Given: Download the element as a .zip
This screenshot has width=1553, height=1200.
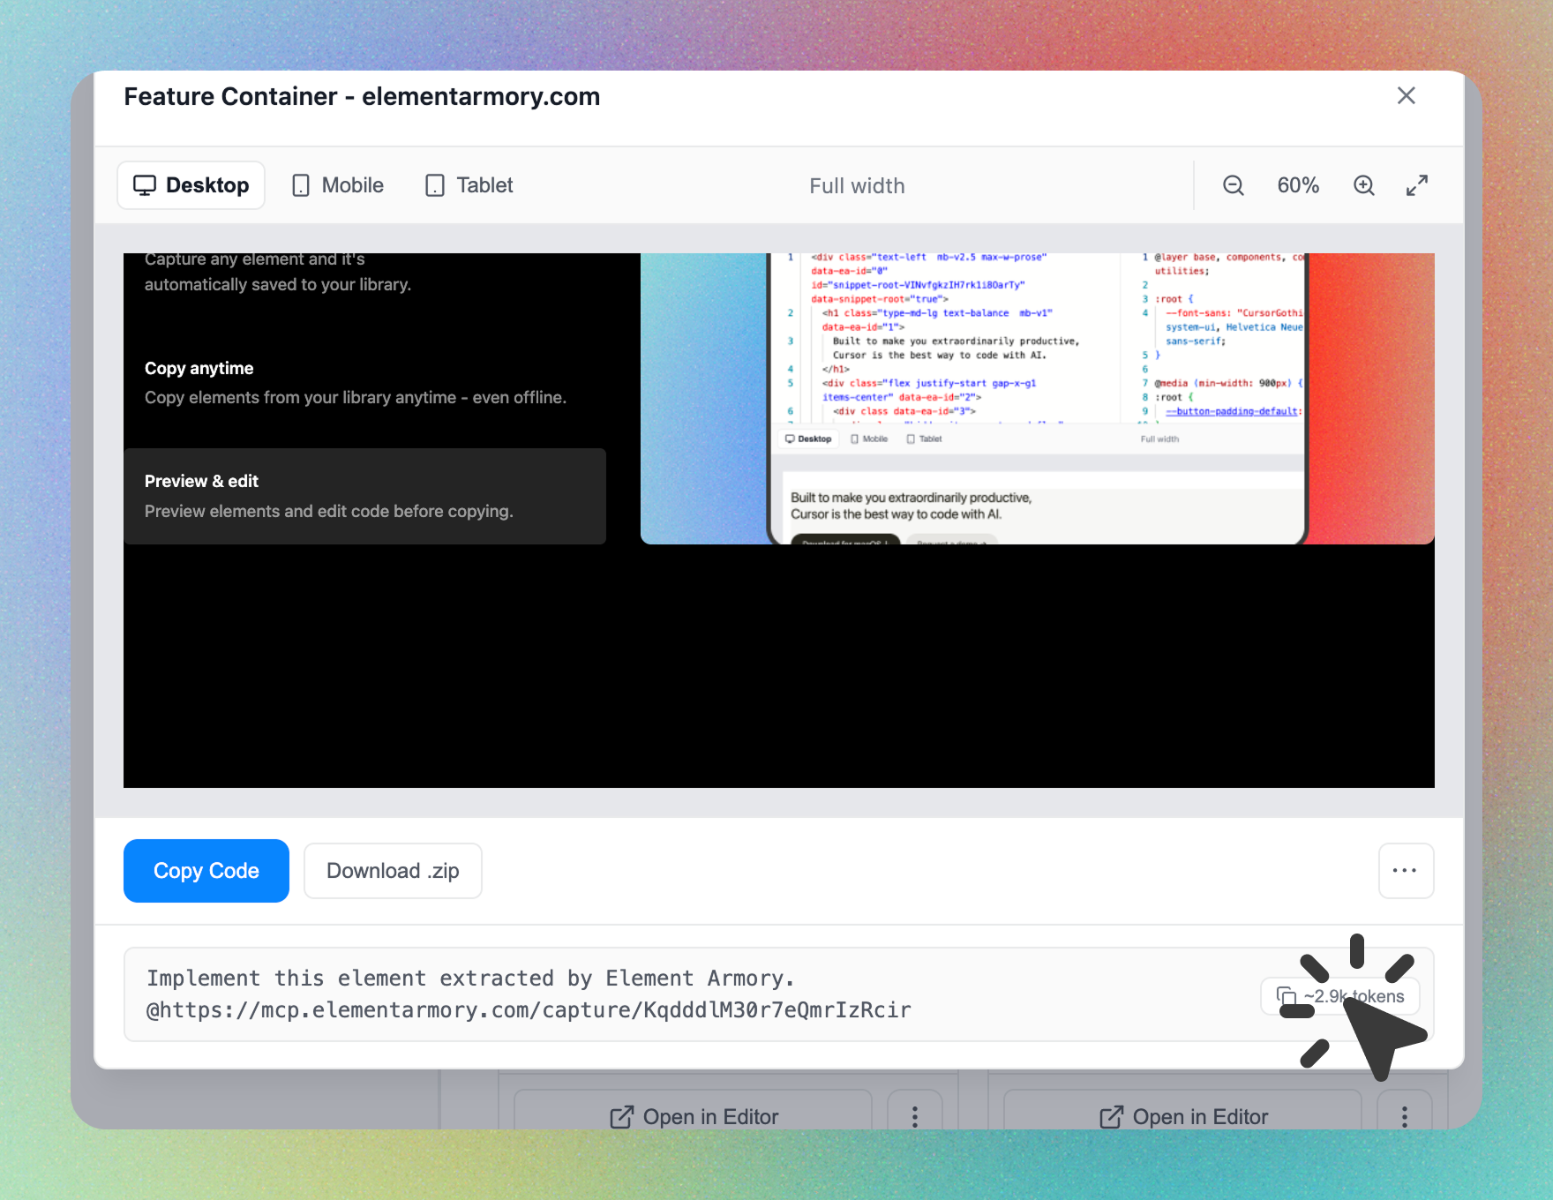Looking at the screenshot, I should 393,871.
